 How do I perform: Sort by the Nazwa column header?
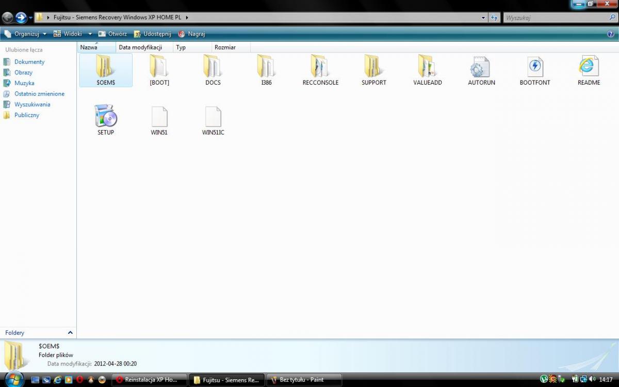tap(96, 47)
